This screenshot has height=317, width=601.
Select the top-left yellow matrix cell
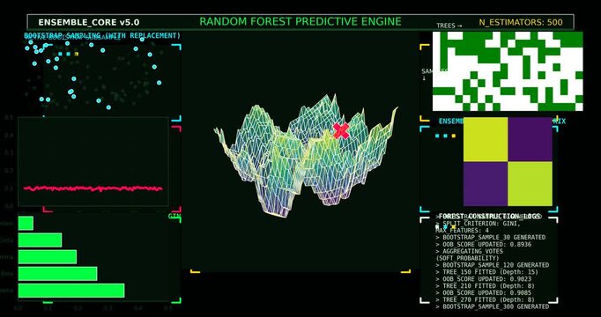pyautogui.click(x=486, y=139)
